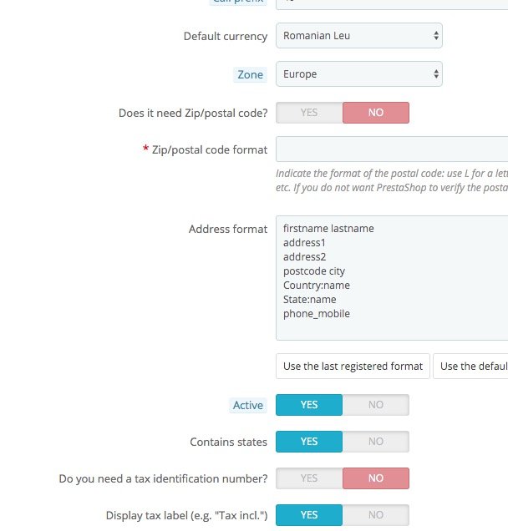Viewport: 508px width, 531px height.
Task: Click the Use the default format button
Action: [471, 367]
